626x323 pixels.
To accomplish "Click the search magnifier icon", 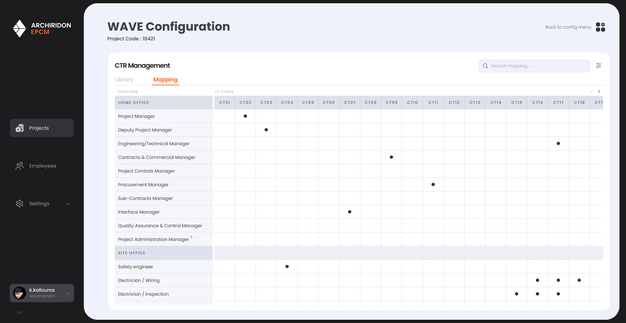I will [485, 66].
